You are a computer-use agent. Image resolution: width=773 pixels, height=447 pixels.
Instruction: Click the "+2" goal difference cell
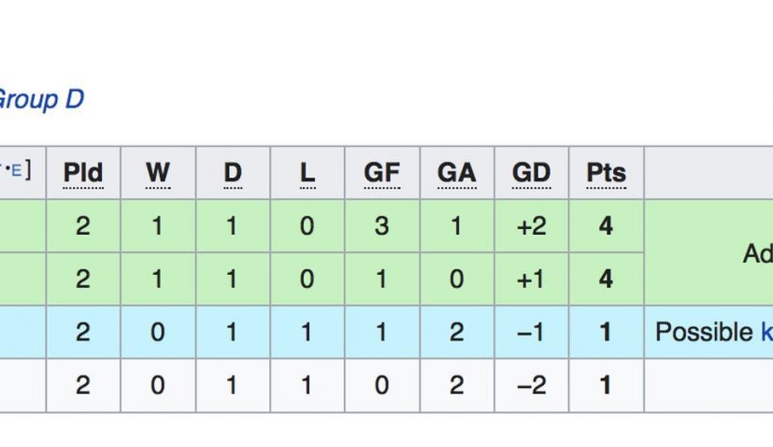coord(531,226)
